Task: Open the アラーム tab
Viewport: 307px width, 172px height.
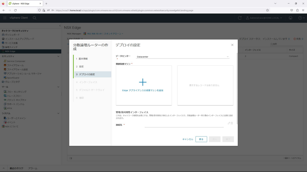Action: pyautogui.click(x=33, y=168)
